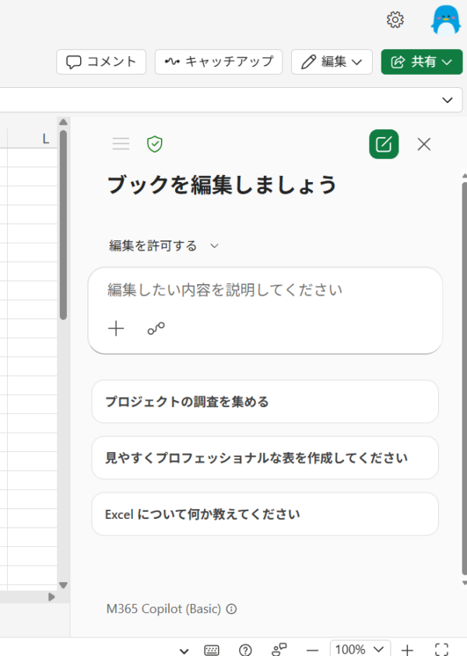This screenshot has height=656, width=467.
Task: Open the 共有 share menu
Action: [422, 62]
